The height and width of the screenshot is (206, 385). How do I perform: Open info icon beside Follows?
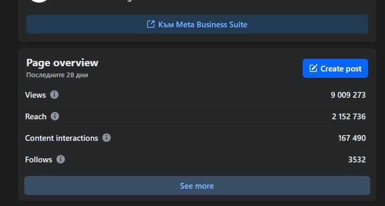(x=61, y=159)
